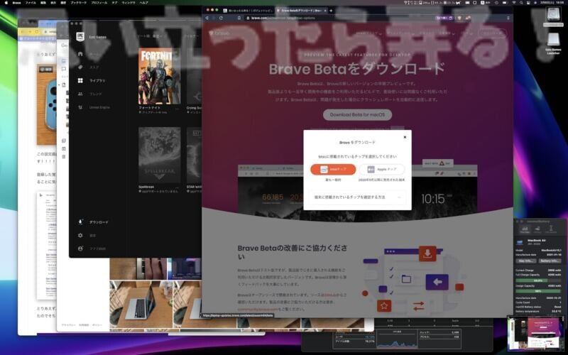Click the laptop photo thumbnail in photo grid
568x355 pixels.
point(141,305)
